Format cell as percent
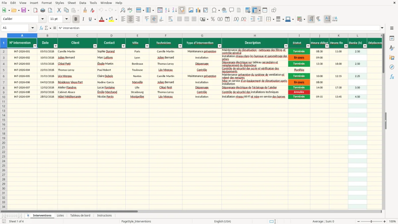This screenshot has width=398, height=224. click(x=213, y=19)
